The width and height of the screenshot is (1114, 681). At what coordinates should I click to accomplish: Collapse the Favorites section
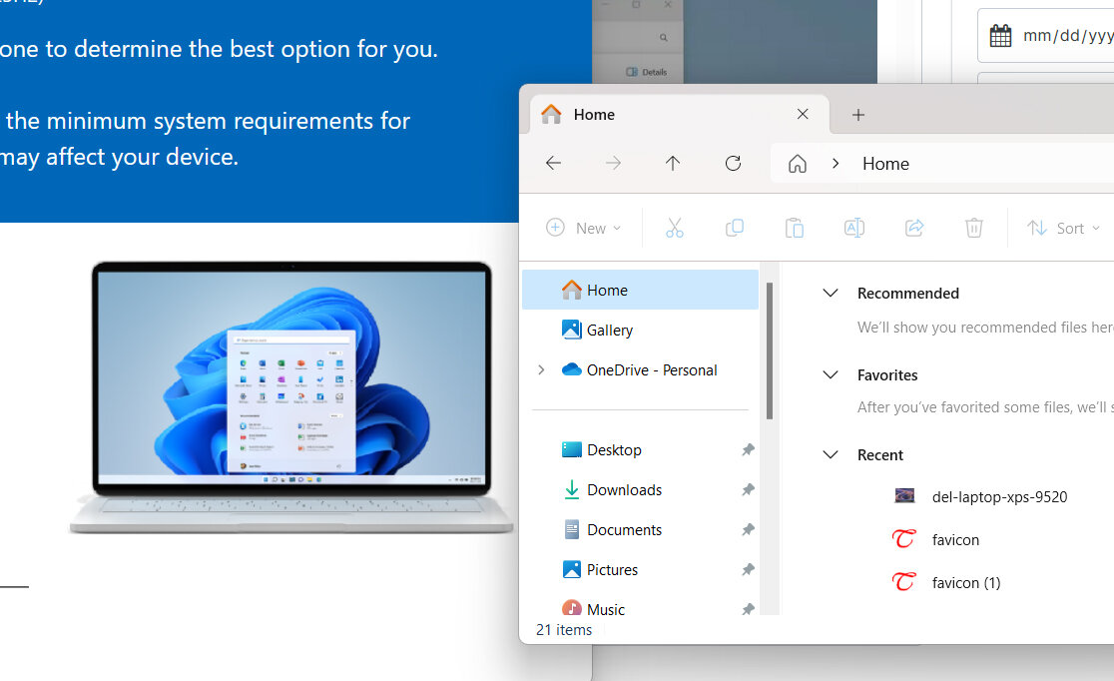pyautogui.click(x=830, y=374)
